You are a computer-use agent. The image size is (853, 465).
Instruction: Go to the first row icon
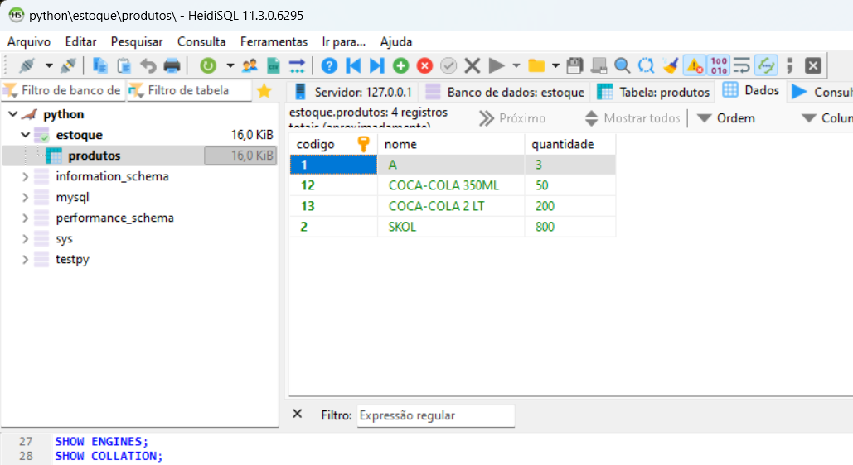pos(353,65)
